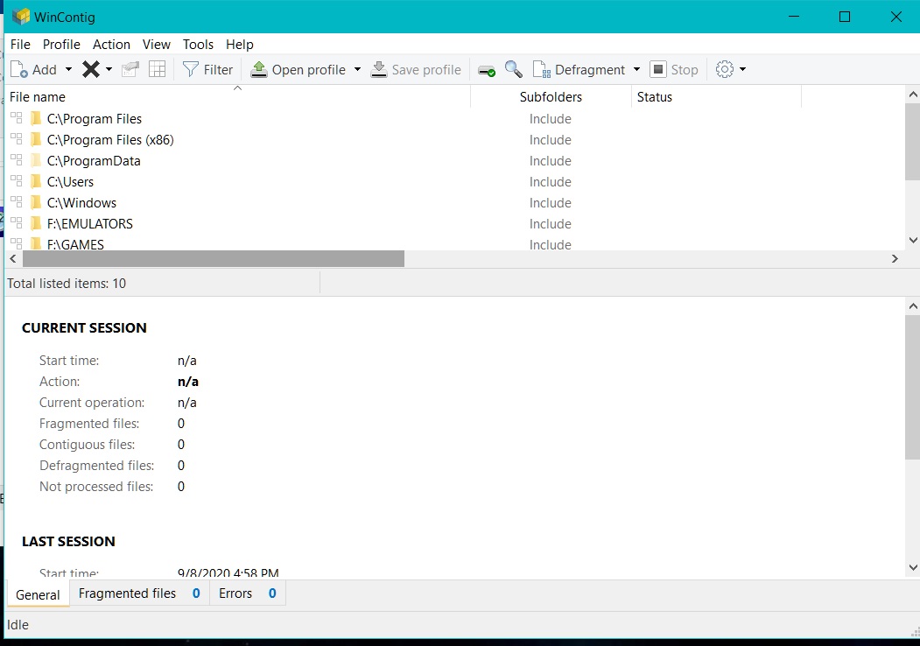The width and height of the screenshot is (920, 646).
Task: Sort by the File name column header
Action: [x=237, y=97]
